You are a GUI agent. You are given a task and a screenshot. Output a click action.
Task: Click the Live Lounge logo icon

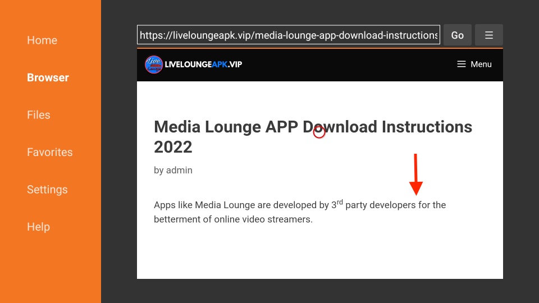pos(154,64)
